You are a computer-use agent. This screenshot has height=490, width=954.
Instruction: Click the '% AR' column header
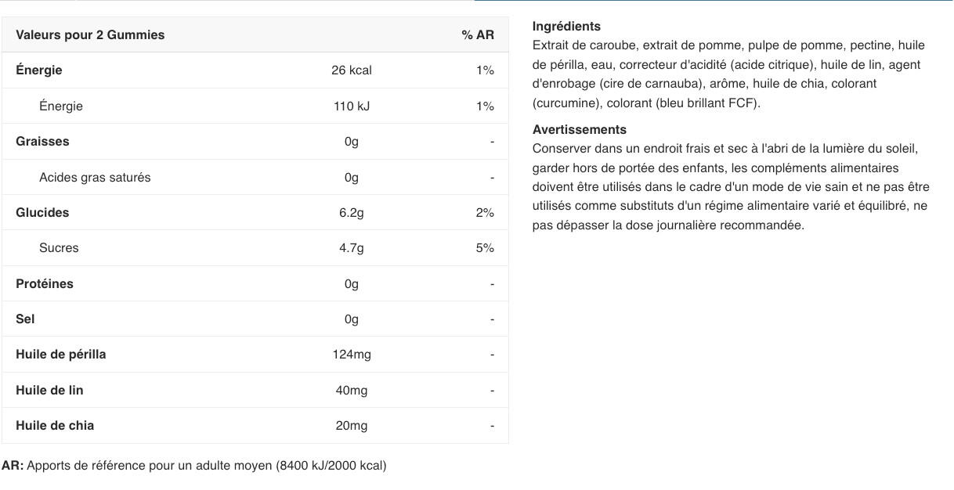coord(478,35)
